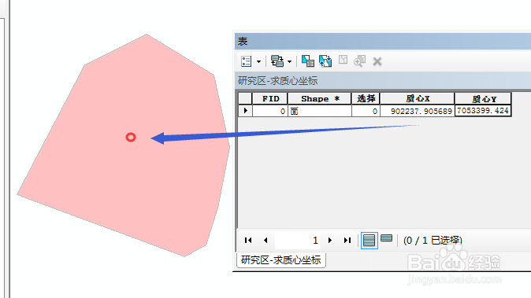The height and width of the screenshot is (298, 531).
Task: Click the Clear Selection icon
Action: 343,60
